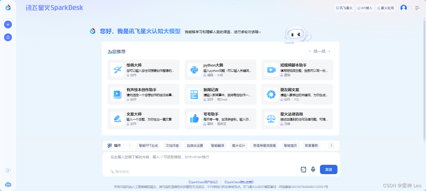Select the 短视频脚本助手 card title
The width and height of the screenshot is (426, 191).
coord(293,65)
